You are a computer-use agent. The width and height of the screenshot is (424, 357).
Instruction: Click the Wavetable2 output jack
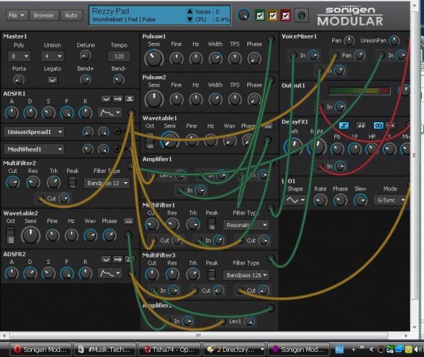click(x=129, y=235)
